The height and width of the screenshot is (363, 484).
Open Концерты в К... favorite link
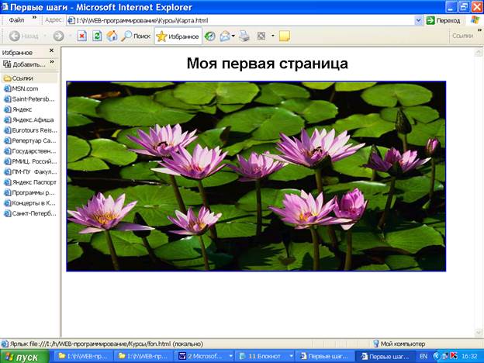[29, 203]
